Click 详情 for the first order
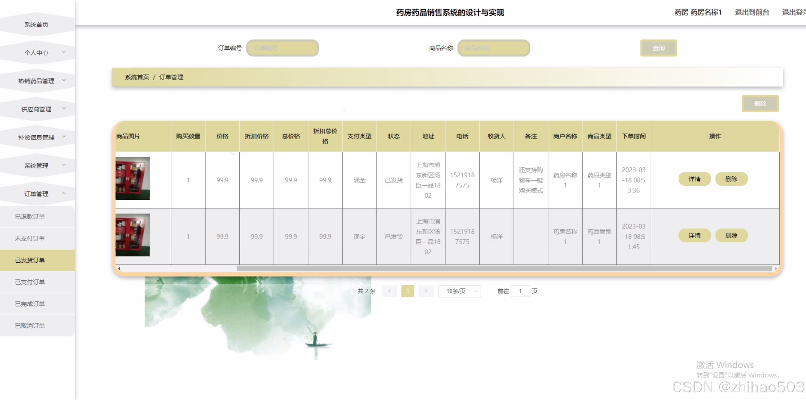Image resolution: width=806 pixels, height=400 pixels. (x=694, y=179)
